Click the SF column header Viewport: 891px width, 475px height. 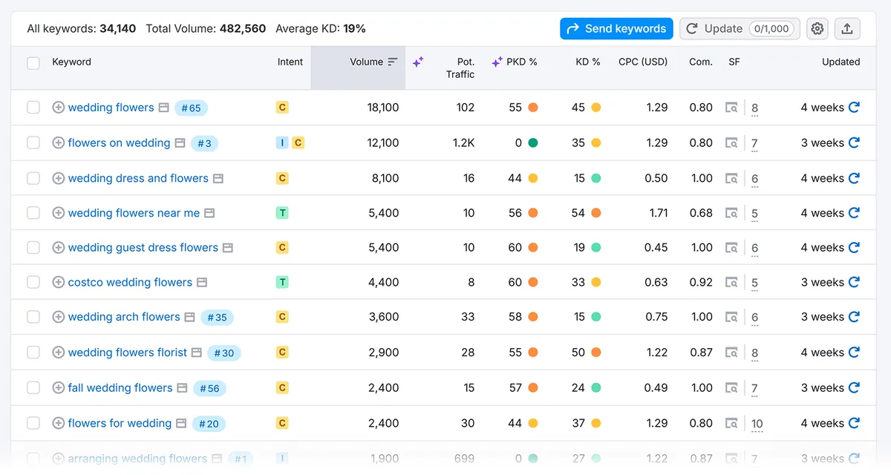(734, 62)
